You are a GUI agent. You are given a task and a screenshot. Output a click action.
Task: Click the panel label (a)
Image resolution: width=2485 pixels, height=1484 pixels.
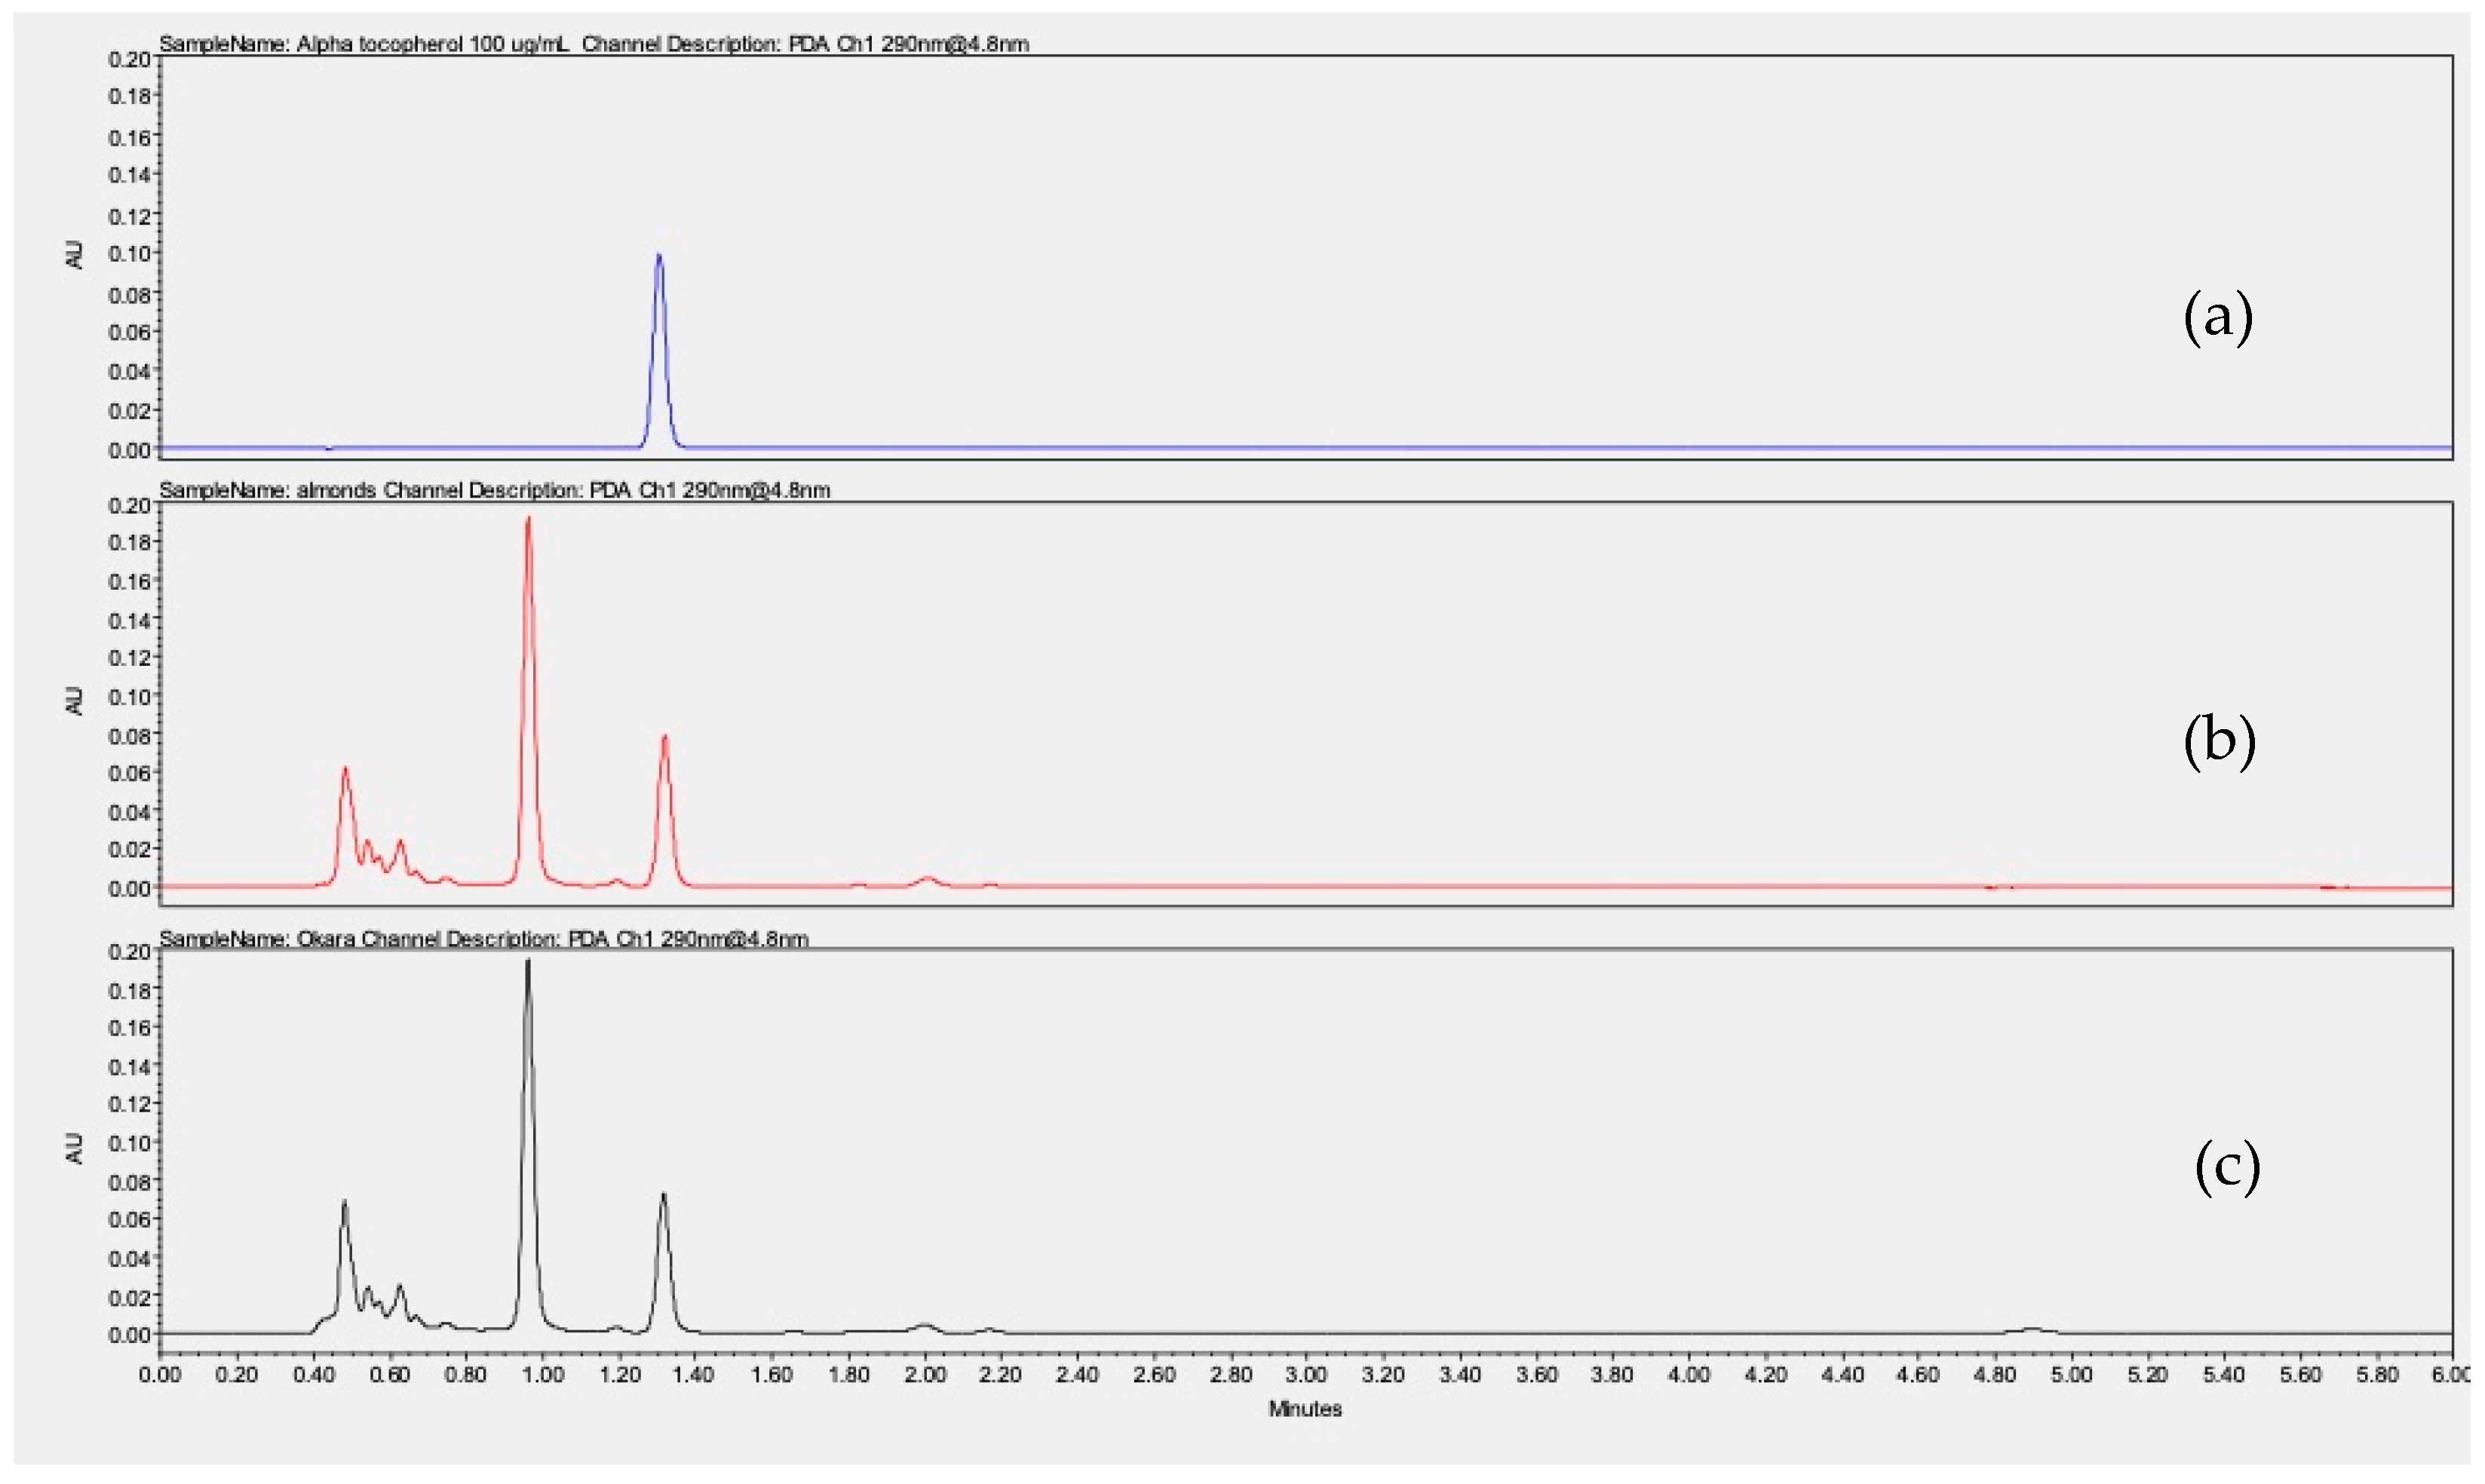point(2217,318)
